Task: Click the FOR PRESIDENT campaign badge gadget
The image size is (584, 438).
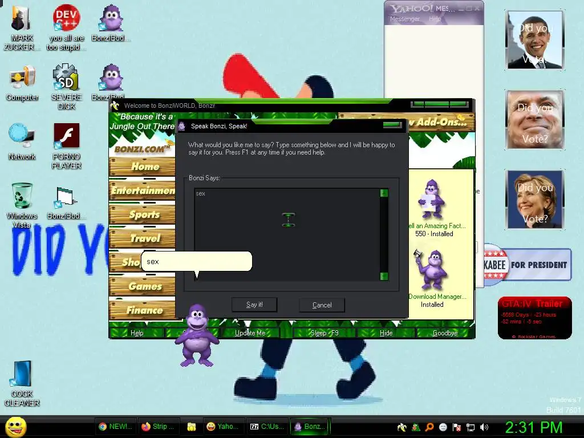Action: pos(527,265)
